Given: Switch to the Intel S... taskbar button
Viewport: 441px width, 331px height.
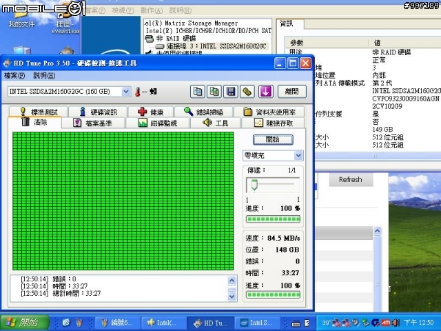Looking at the screenshot, I should coord(257,323).
